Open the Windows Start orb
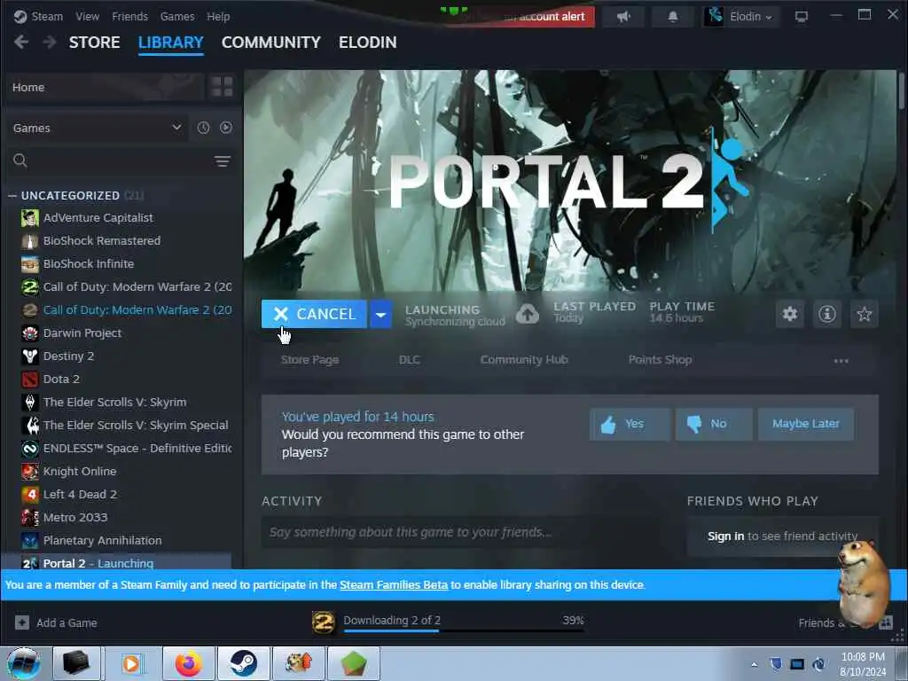This screenshot has width=908, height=681. (x=24, y=663)
